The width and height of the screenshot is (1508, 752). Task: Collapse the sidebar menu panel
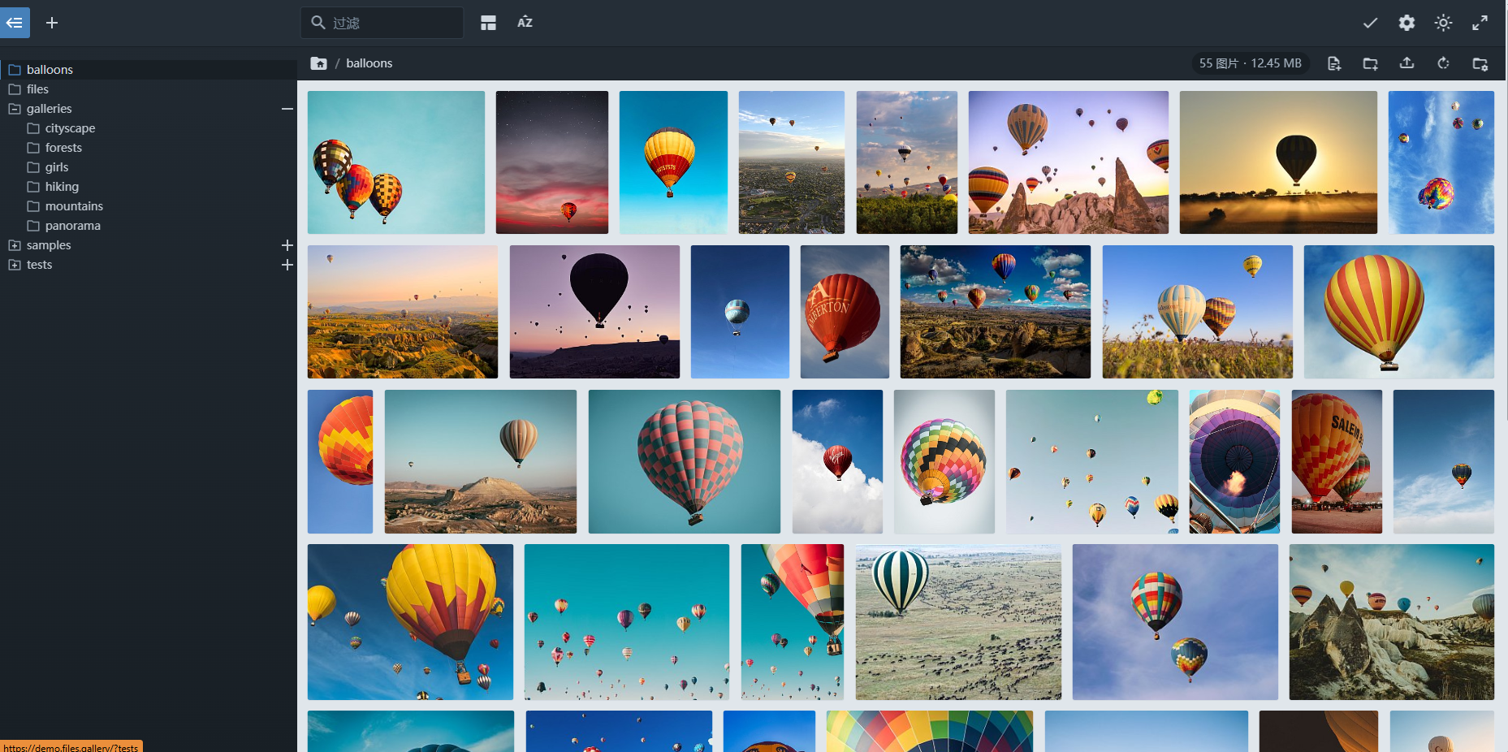click(x=15, y=23)
